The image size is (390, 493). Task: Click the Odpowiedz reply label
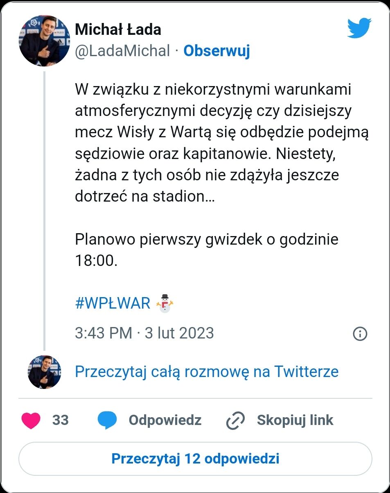pyautogui.click(x=165, y=420)
